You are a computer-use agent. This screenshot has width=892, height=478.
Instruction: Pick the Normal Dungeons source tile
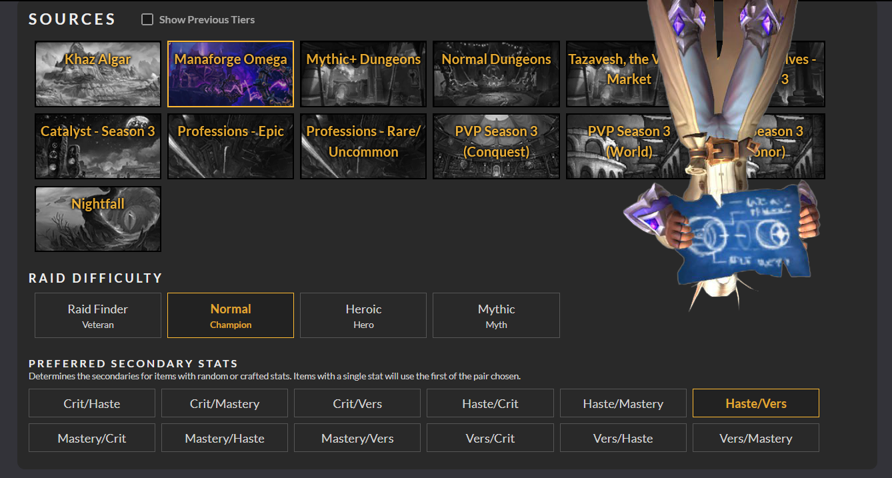(x=496, y=74)
